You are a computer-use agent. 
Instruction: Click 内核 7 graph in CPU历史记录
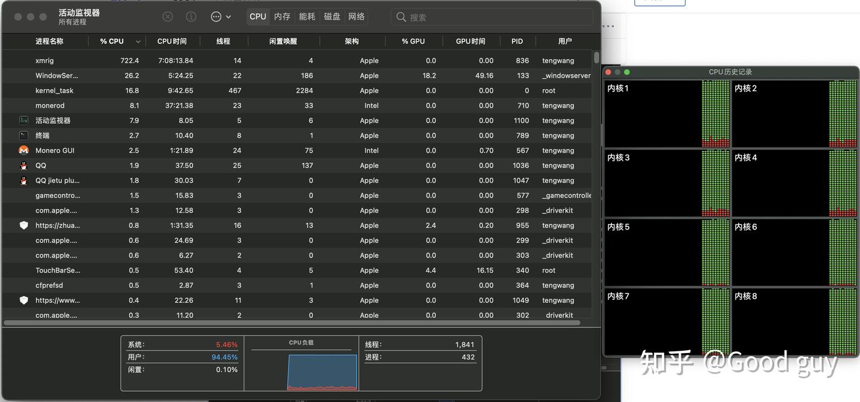pos(667,321)
